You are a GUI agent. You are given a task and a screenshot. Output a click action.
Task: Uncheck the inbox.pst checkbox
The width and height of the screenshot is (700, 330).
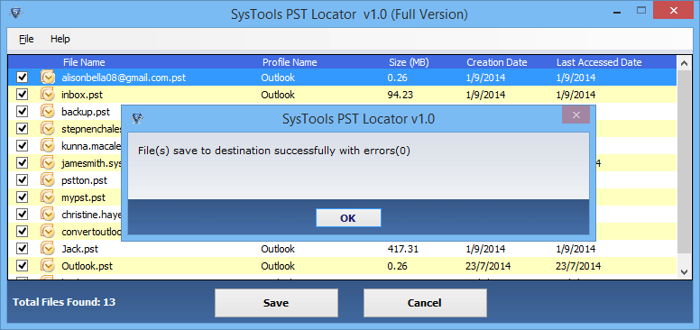coord(22,95)
